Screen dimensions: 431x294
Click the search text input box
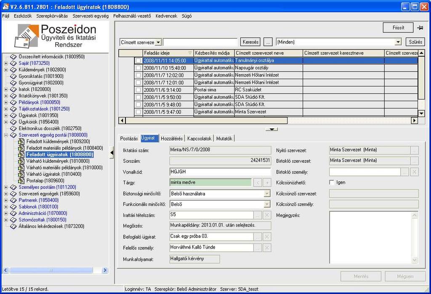click(200, 42)
